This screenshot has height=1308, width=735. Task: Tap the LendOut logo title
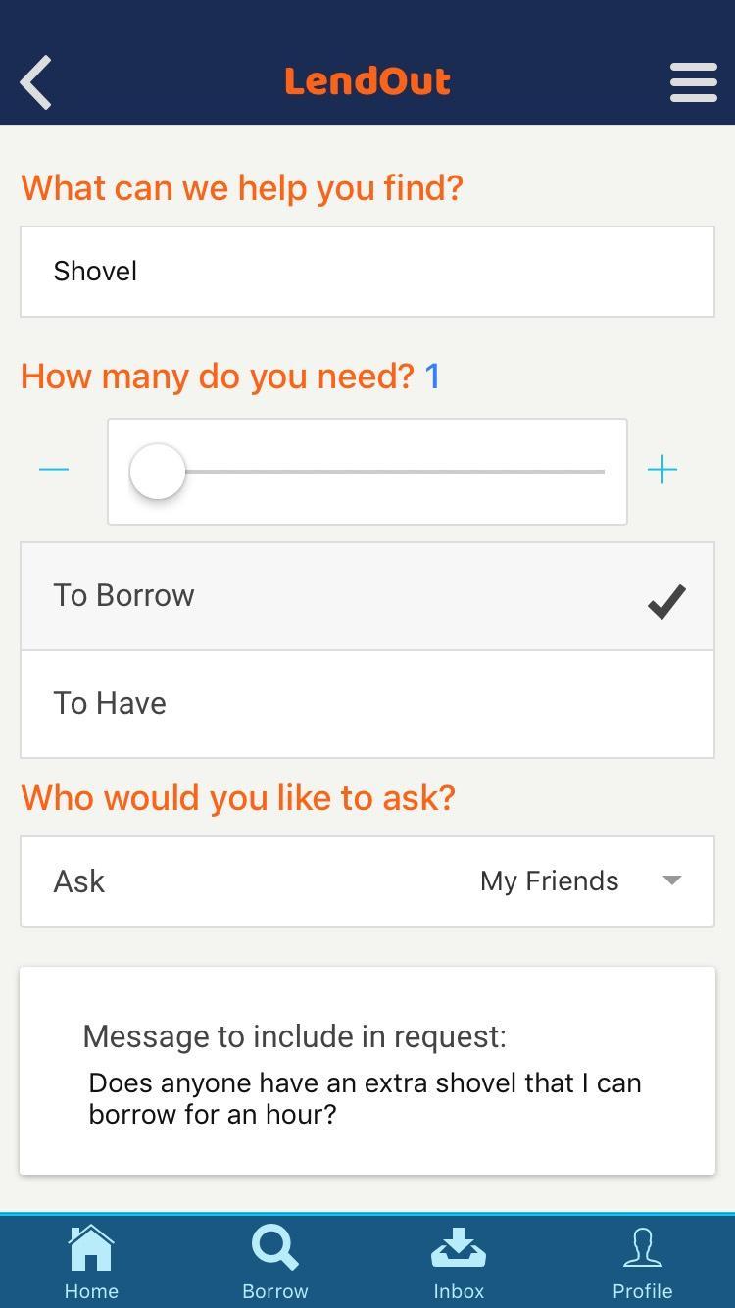pyautogui.click(x=367, y=81)
